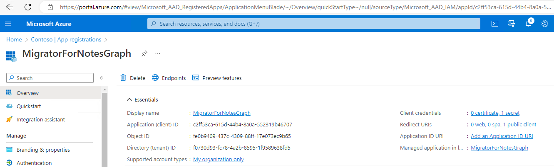
Task: Open the directories and subscriptions filter icon
Action: (x=512, y=24)
